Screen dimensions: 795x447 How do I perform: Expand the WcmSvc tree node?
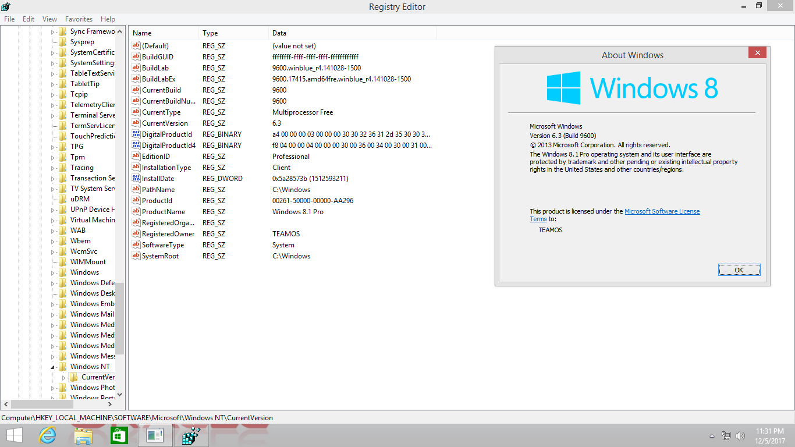(52, 251)
